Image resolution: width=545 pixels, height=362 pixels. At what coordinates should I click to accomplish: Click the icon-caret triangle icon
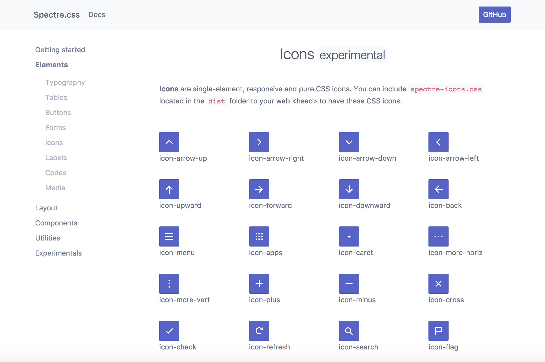click(349, 236)
